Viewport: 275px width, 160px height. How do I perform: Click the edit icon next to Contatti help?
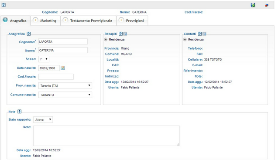pyautogui.click(x=204, y=34)
